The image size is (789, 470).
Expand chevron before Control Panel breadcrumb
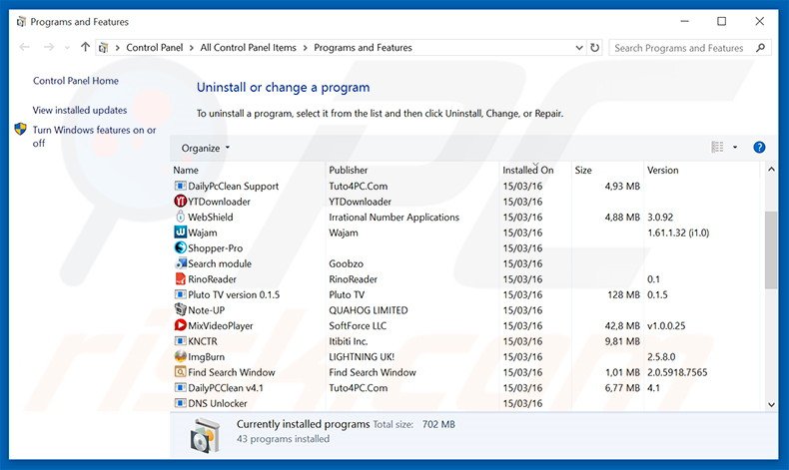pos(117,48)
